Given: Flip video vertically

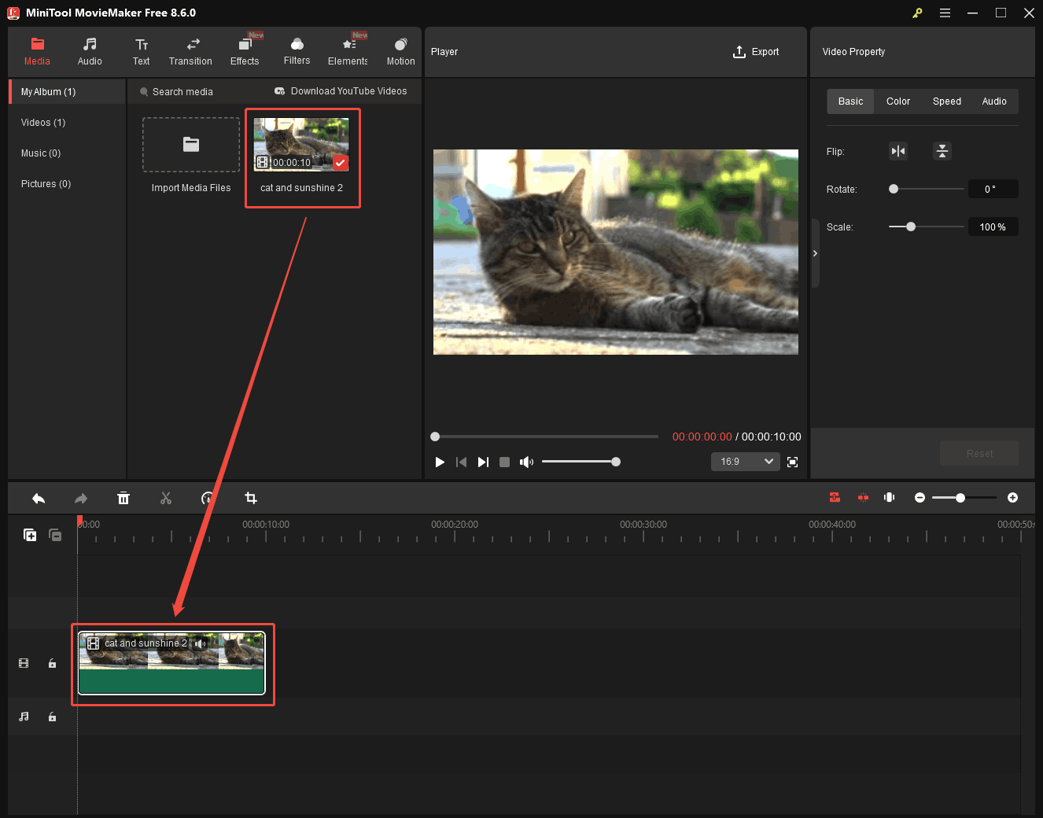Looking at the screenshot, I should pos(942,151).
